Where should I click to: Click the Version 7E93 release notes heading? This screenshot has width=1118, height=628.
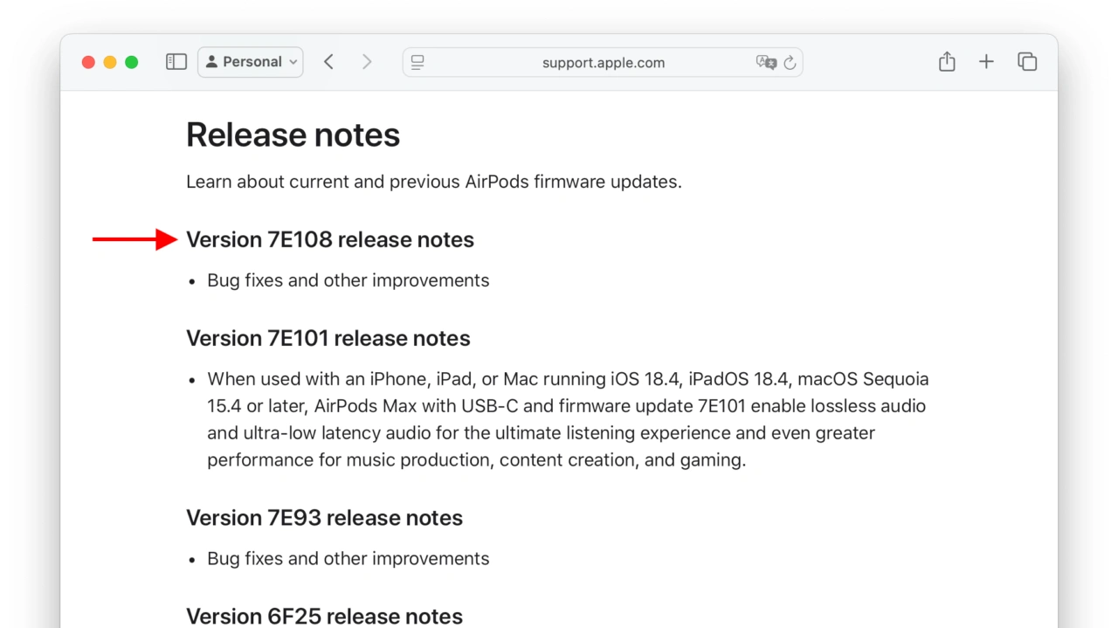[324, 518]
